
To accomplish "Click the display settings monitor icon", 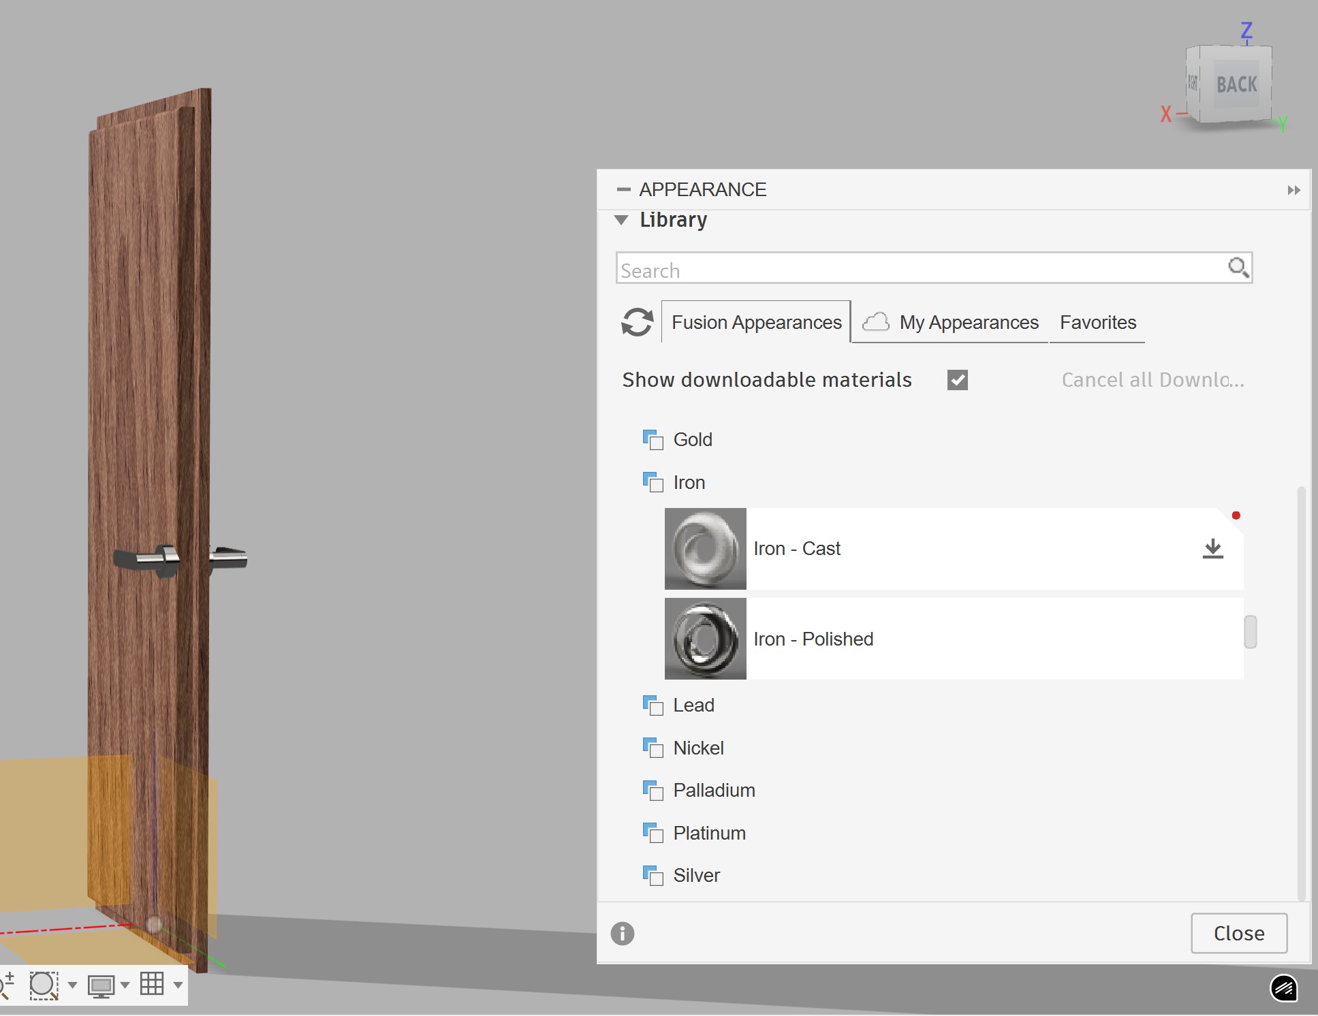I will (x=101, y=985).
